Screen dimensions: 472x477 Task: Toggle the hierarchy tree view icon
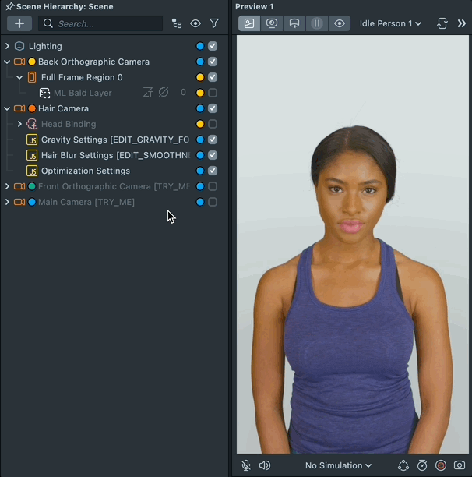(177, 23)
